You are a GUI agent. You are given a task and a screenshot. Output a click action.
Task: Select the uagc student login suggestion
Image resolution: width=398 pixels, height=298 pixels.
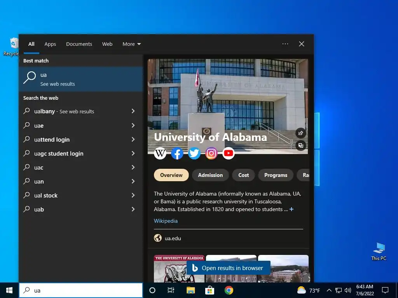(x=81, y=153)
